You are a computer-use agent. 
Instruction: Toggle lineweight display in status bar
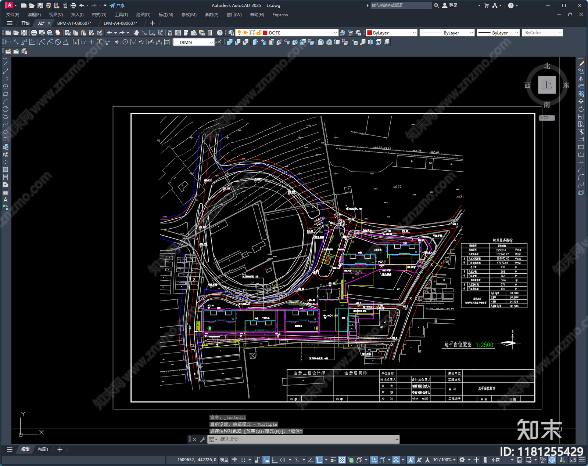pos(333,460)
